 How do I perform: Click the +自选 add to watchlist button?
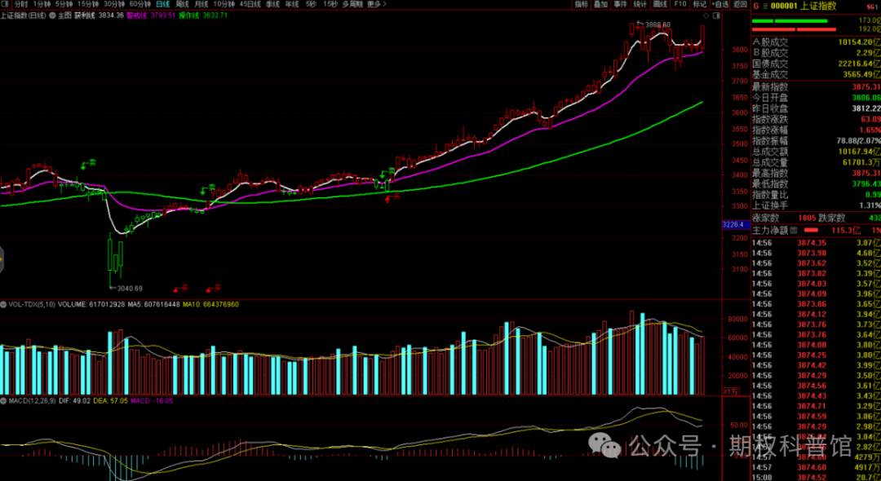pyautogui.click(x=719, y=4)
